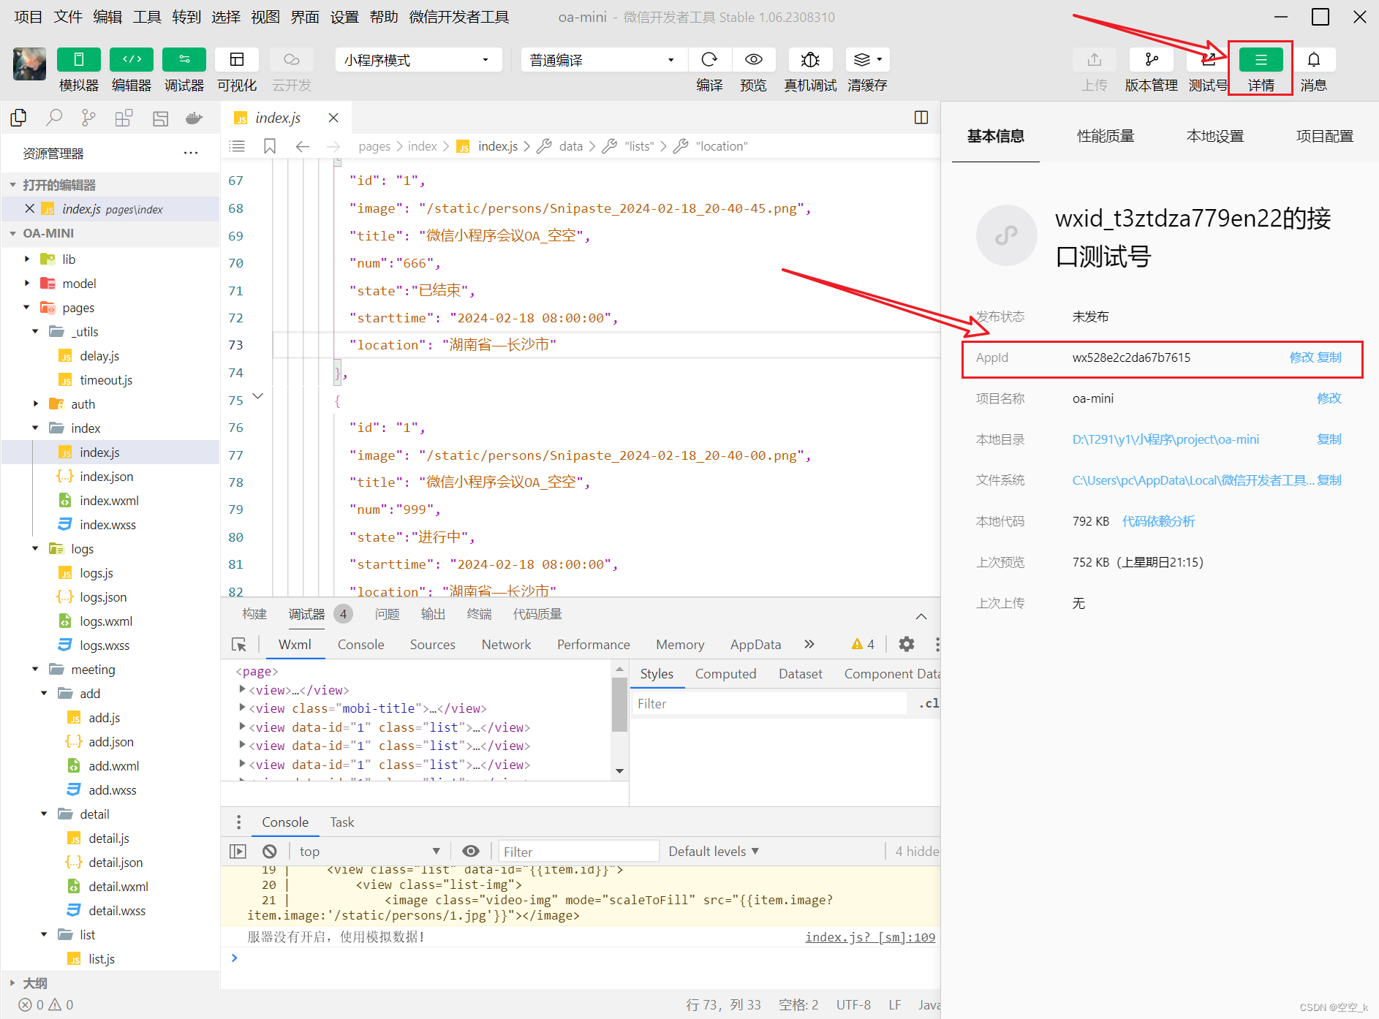The width and height of the screenshot is (1379, 1019).
Task: Split the editor with the layout icon
Action: tap(921, 118)
